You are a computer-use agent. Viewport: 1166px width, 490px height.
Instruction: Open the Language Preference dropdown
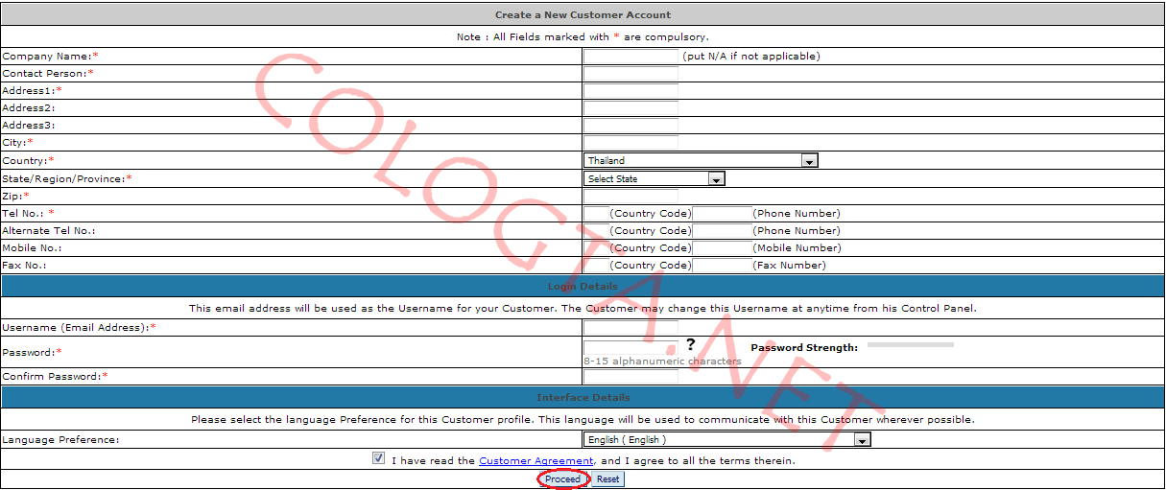click(x=726, y=439)
